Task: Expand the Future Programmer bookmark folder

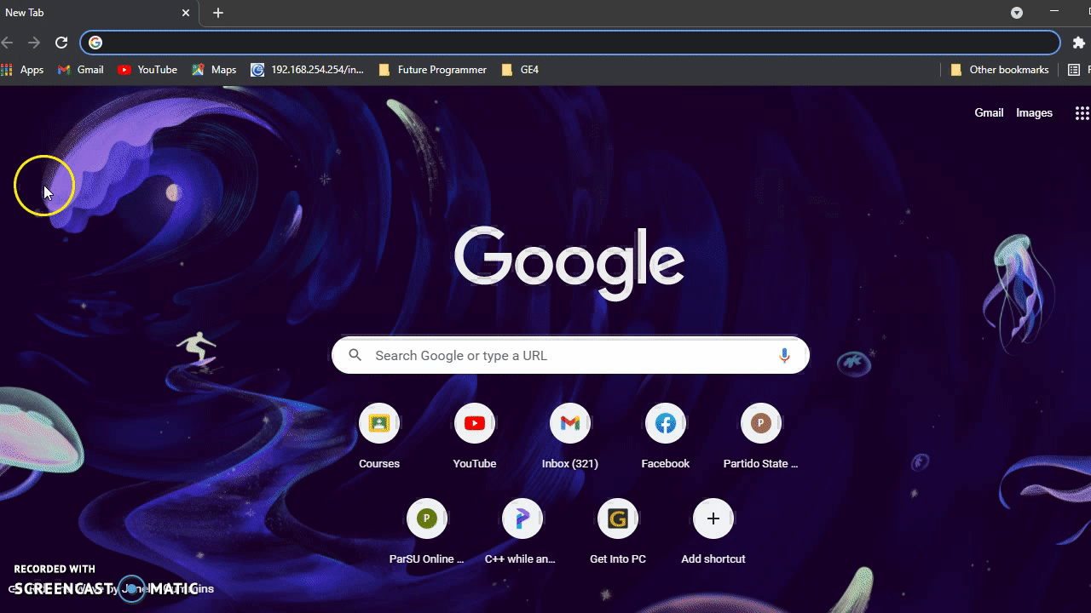Action: click(x=433, y=70)
